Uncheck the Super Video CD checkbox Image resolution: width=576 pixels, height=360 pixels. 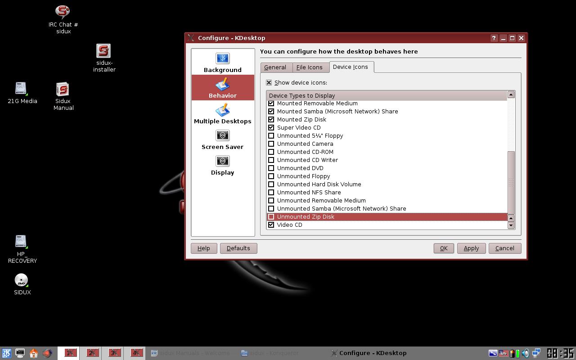271,128
